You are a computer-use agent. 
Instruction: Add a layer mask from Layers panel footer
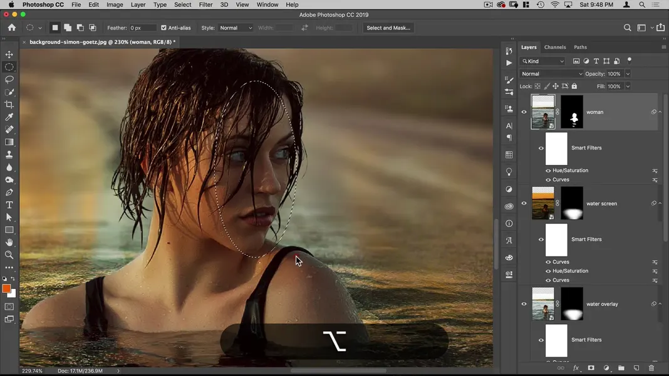(x=591, y=368)
